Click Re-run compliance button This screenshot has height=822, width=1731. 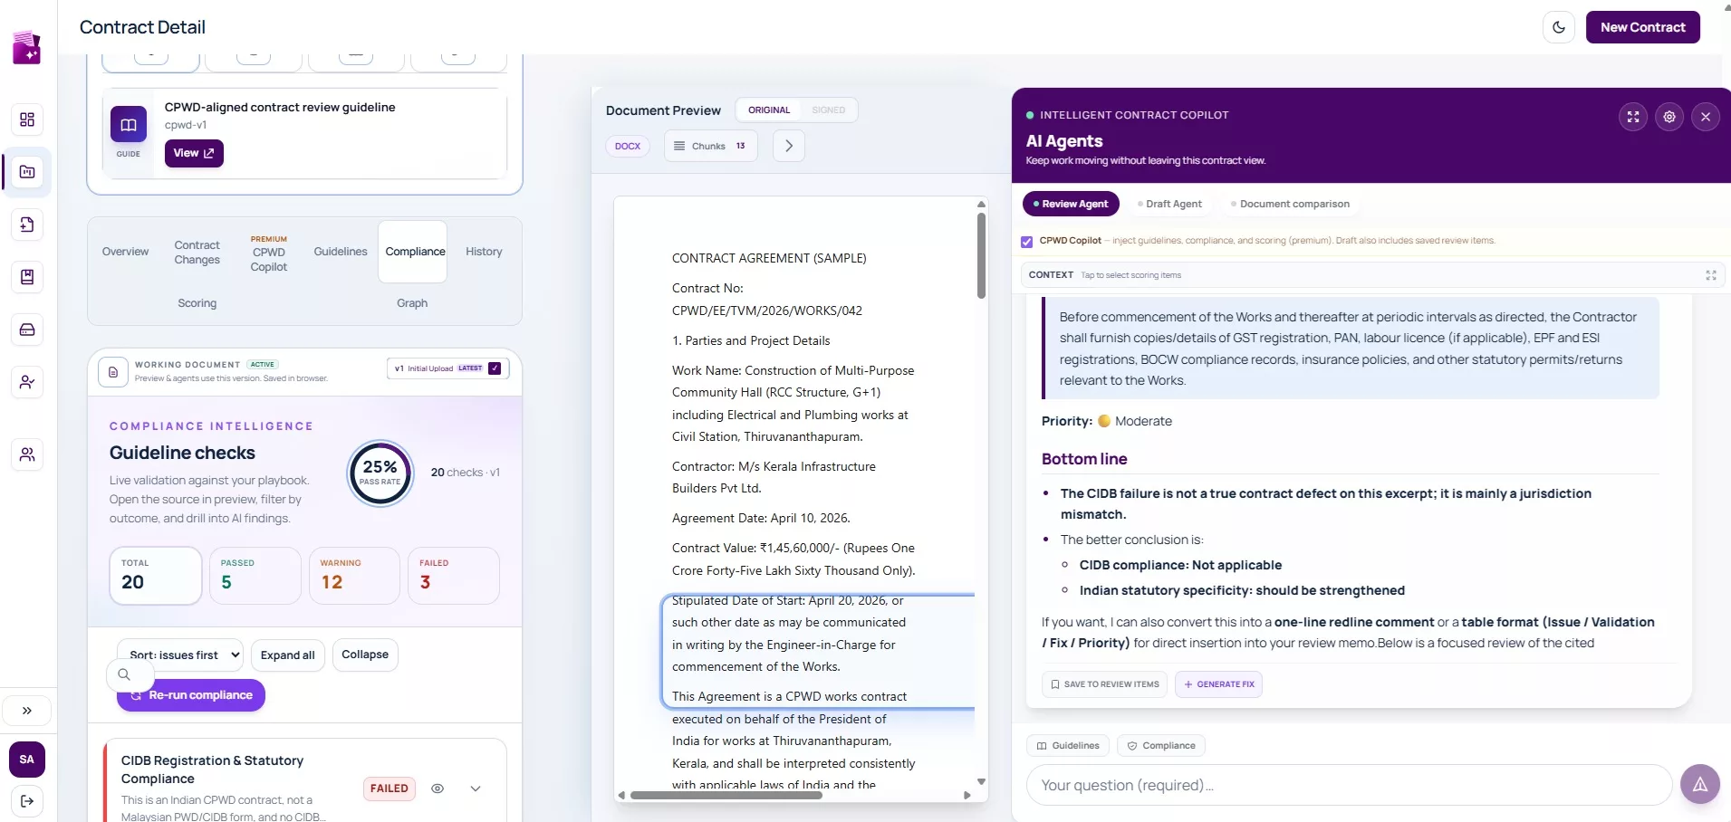click(x=191, y=695)
